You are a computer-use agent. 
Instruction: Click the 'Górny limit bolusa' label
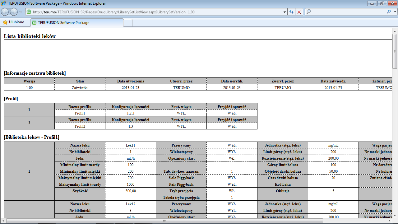click(x=283, y=165)
